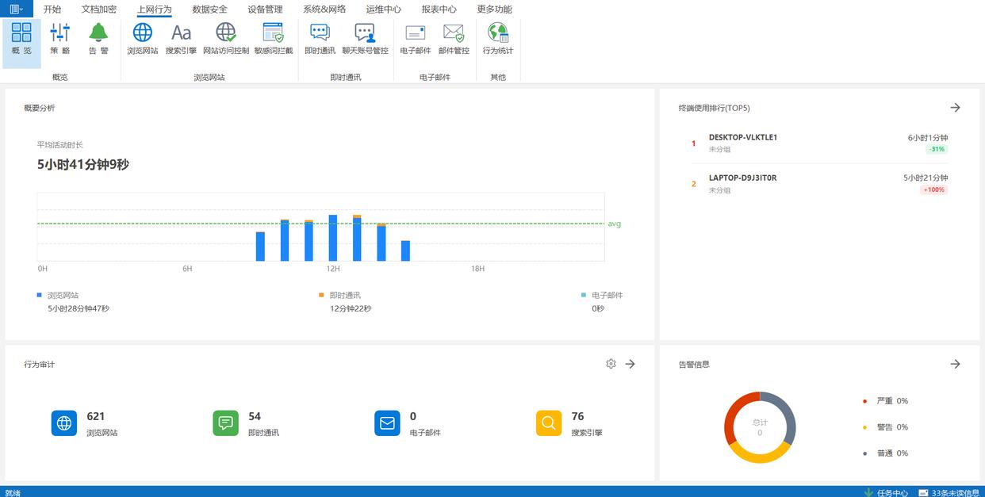Expand 告警信息 panel arrow
The width and height of the screenshot is (985, 497).
point(955,364)
